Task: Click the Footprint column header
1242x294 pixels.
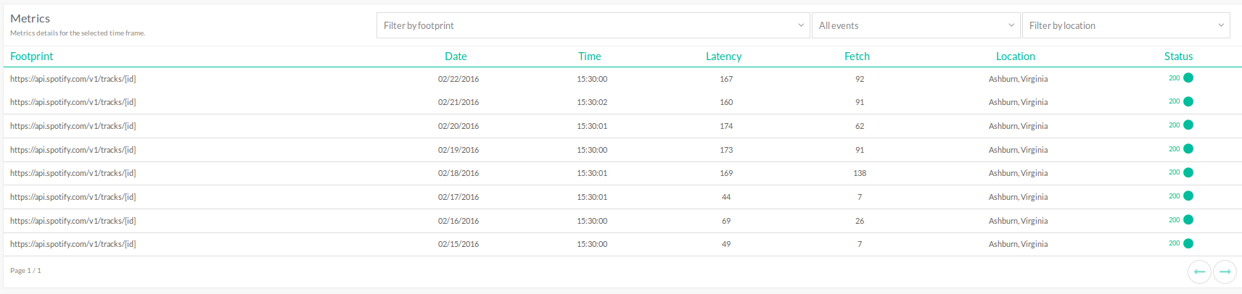Action: coord(32,56)
